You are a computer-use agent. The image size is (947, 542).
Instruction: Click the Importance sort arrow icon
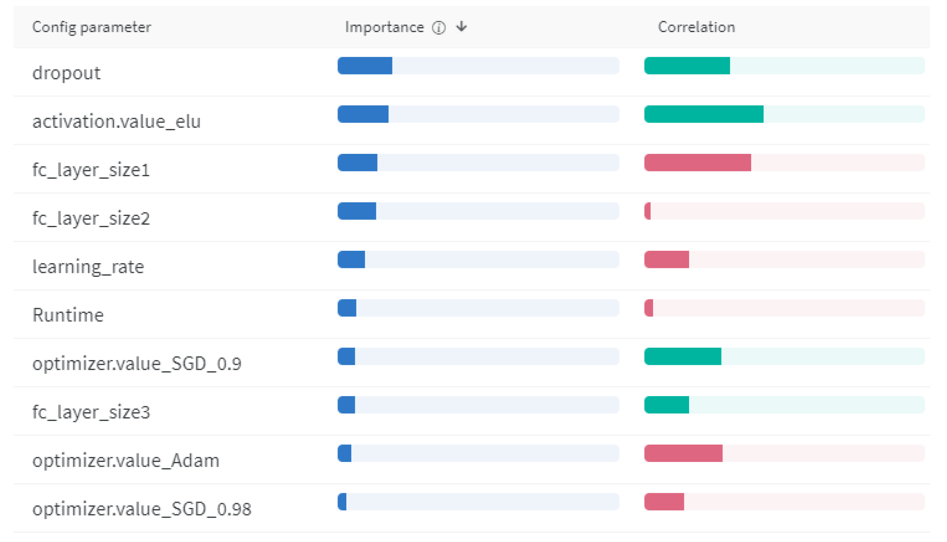pos(462,27)
